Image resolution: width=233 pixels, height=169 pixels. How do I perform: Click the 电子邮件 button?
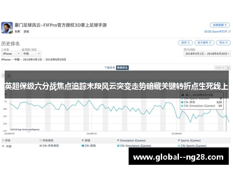(x=204, y=42)
